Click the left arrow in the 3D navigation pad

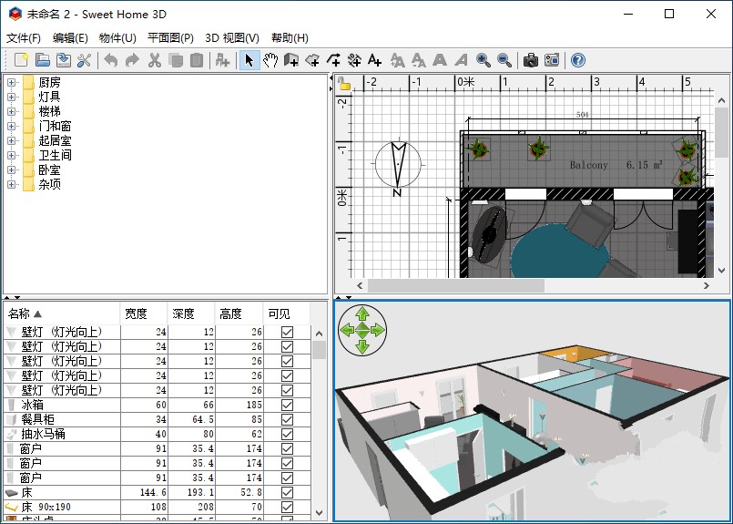(347, 330)
